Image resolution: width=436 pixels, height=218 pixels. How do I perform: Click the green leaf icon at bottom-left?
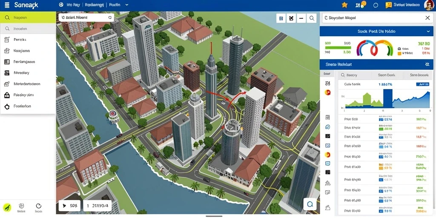click(7, 207)
